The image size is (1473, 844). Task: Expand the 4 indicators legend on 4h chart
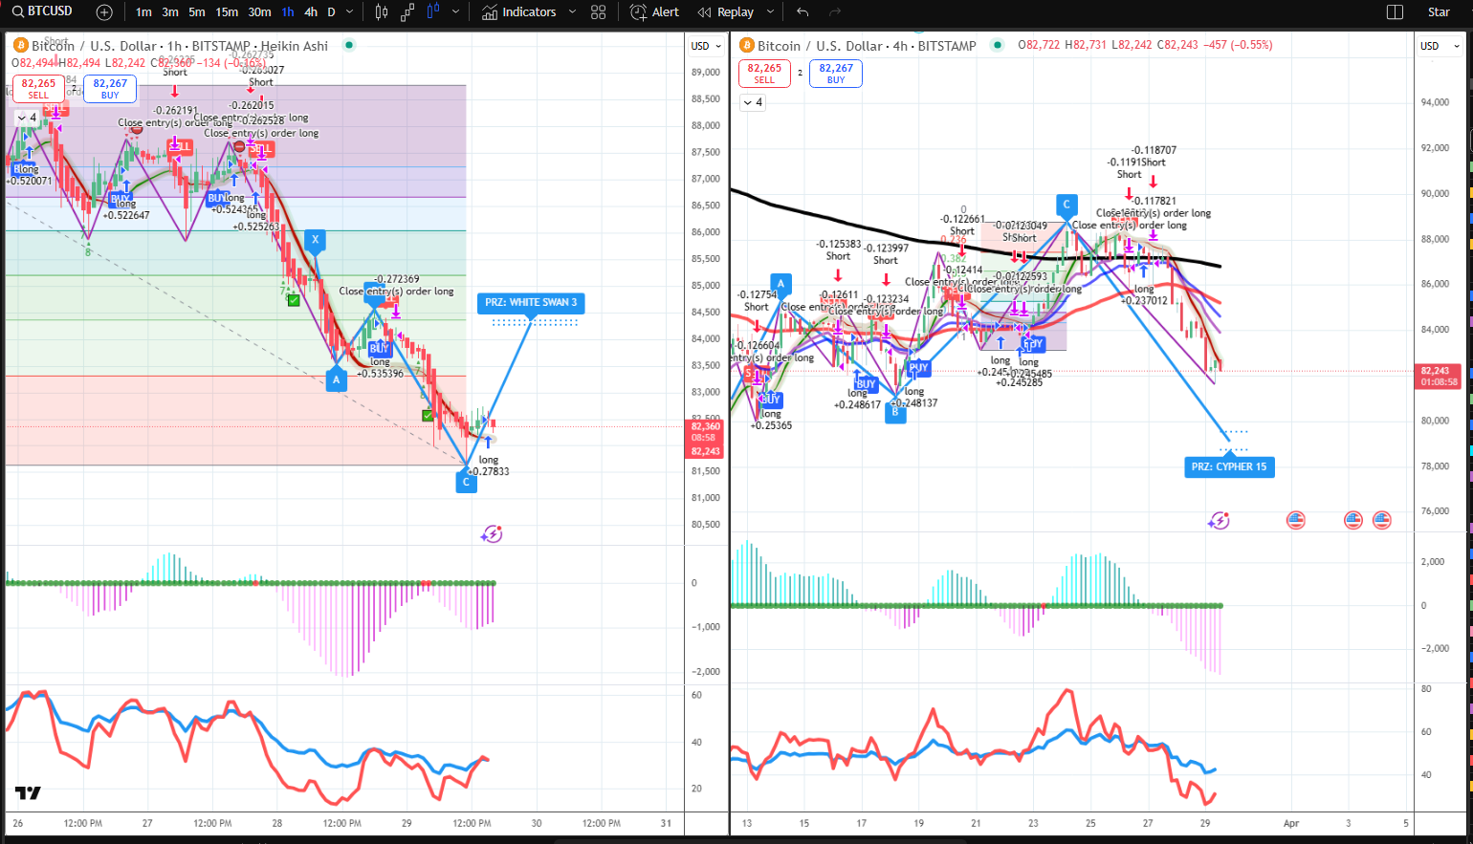(753, 102)
